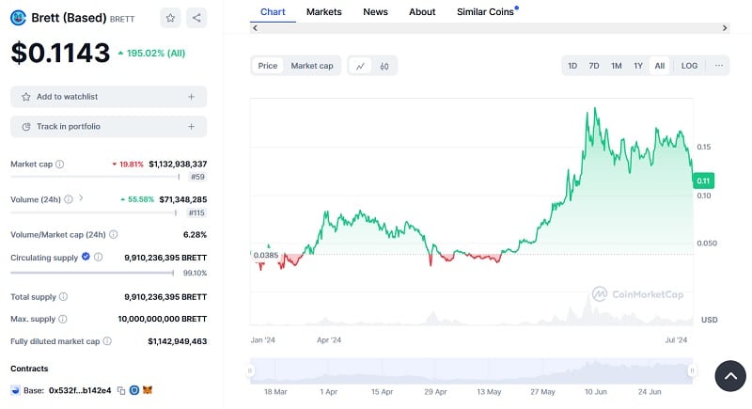Copy the Base contract address

121,390
